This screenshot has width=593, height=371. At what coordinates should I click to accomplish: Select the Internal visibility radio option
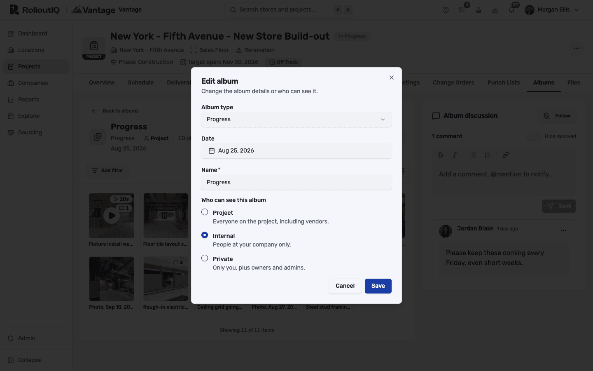pos(205,235)
